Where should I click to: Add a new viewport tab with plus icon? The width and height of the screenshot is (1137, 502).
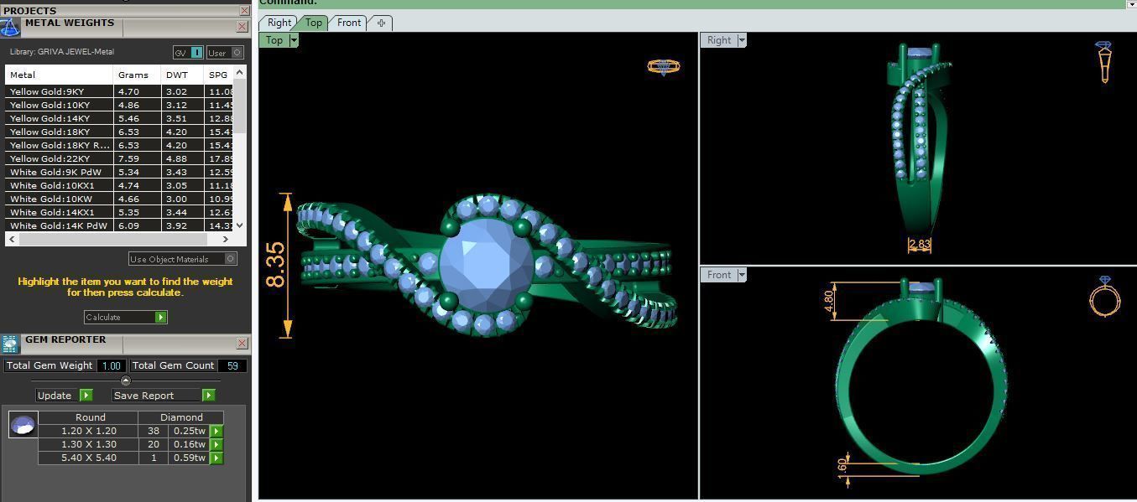click(x=381, y=23)
